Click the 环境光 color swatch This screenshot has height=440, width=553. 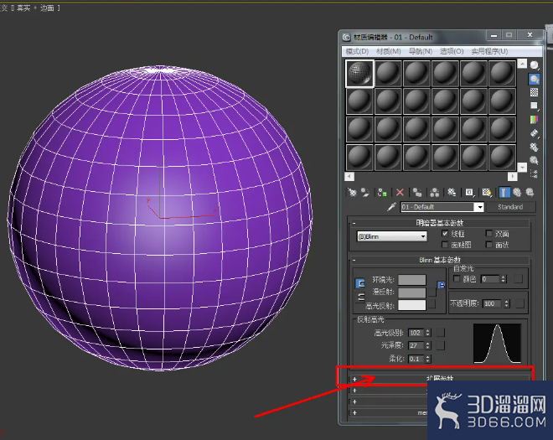click(412, 280)
